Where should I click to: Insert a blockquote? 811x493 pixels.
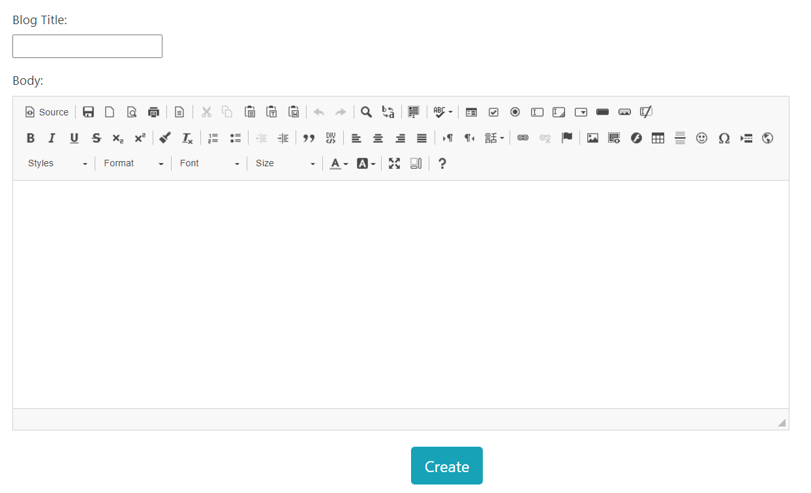click(309, 138)
